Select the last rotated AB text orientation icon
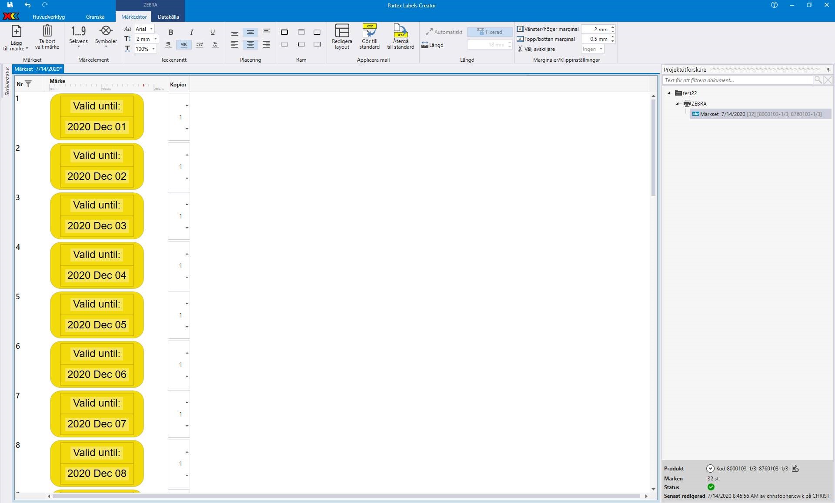The image size is (835, 503). 215,44
